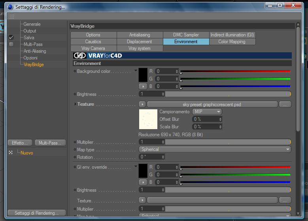Click the sky preset graphiccrescent.psd texture button
This screenshot has width=308, height=221.
click(212, 104)
